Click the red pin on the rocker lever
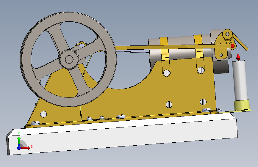Screen dimensions: 258x167 [x=232, y=46]
